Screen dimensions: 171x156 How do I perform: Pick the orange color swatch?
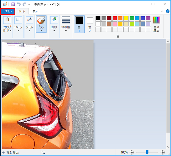pyautogui.click(x=121, y=18)
